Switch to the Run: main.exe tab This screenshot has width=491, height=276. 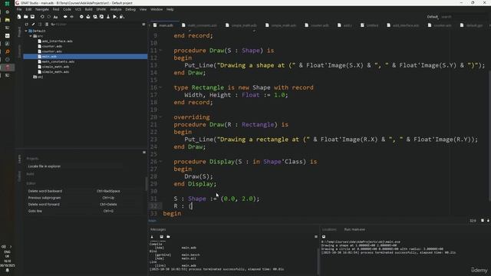[x=354, y=229]
